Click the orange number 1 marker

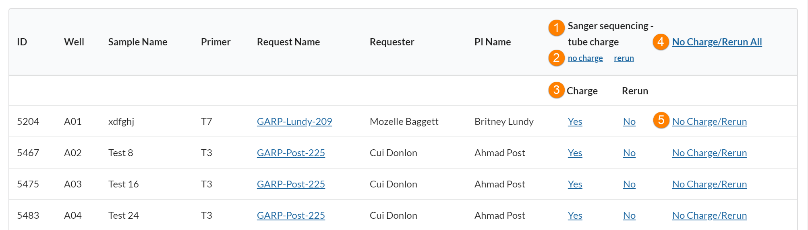tap(556, 28)
